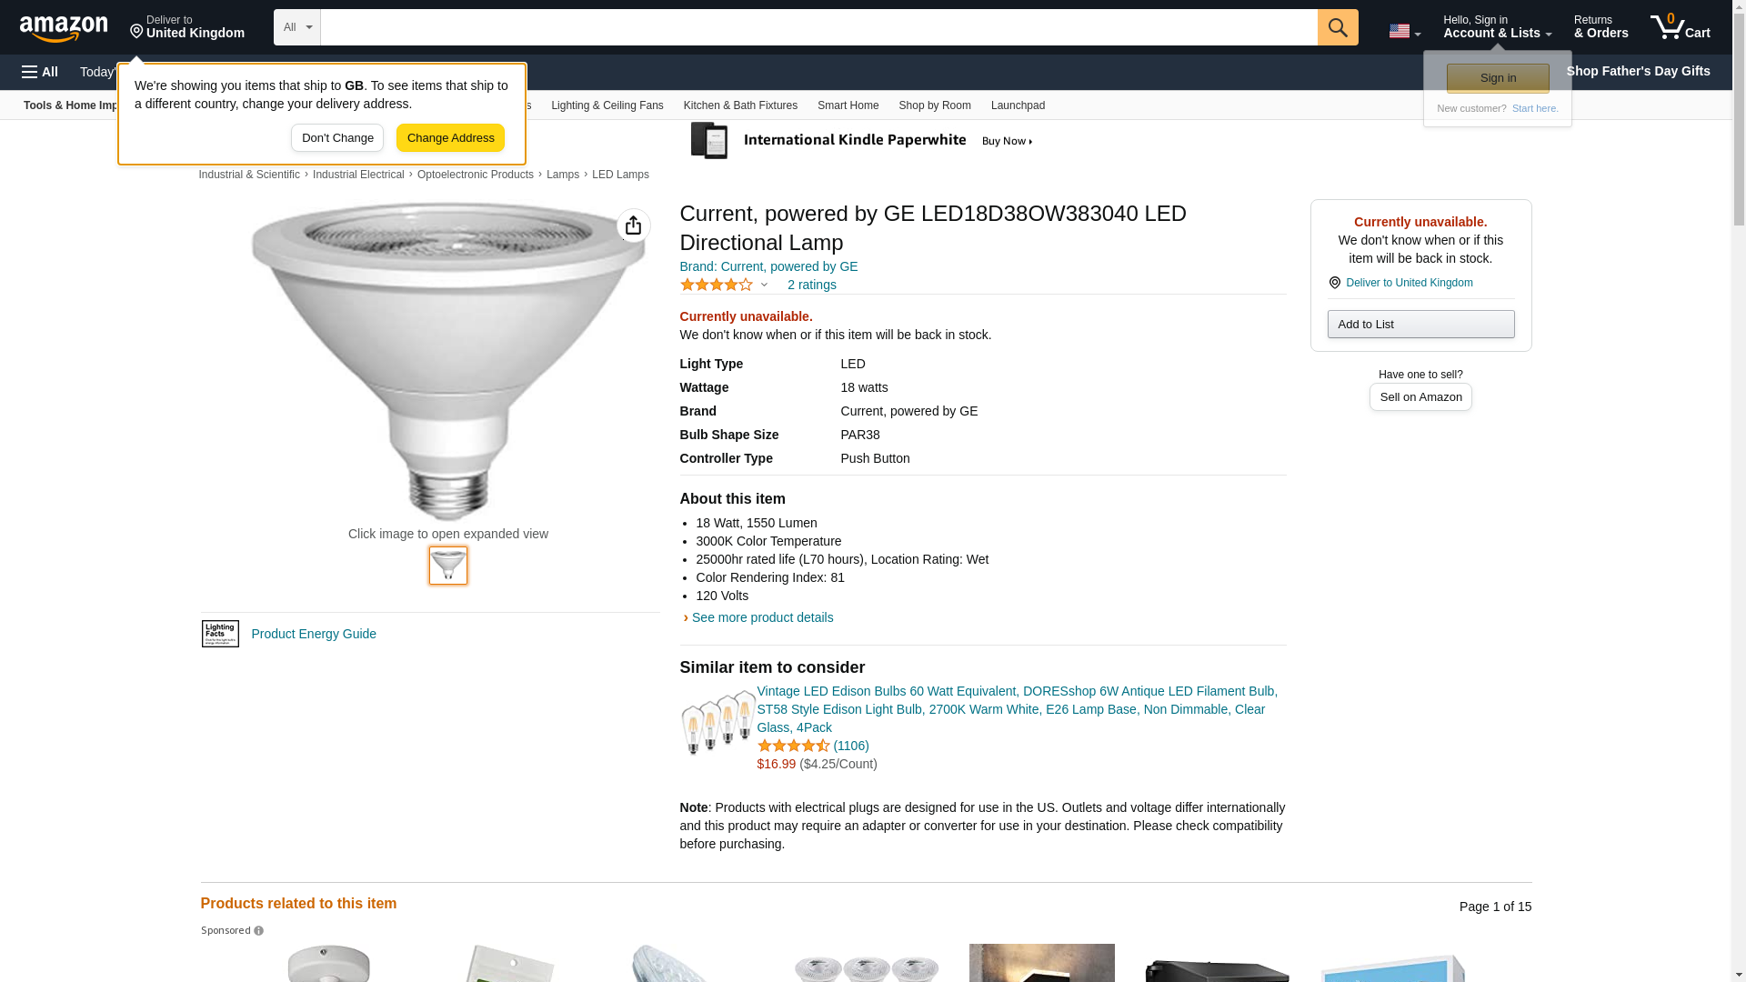
Task: Click the Amazon logo
Action: pos(64,28)
